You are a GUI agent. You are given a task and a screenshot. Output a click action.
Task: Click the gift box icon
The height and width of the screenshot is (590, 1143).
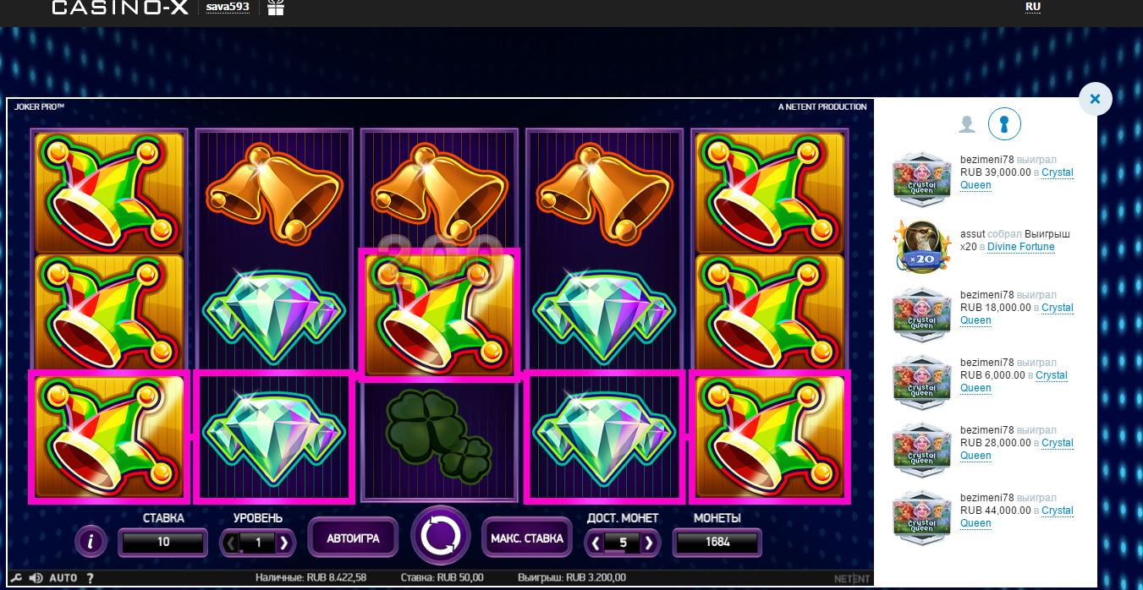(x=276, y=8)
